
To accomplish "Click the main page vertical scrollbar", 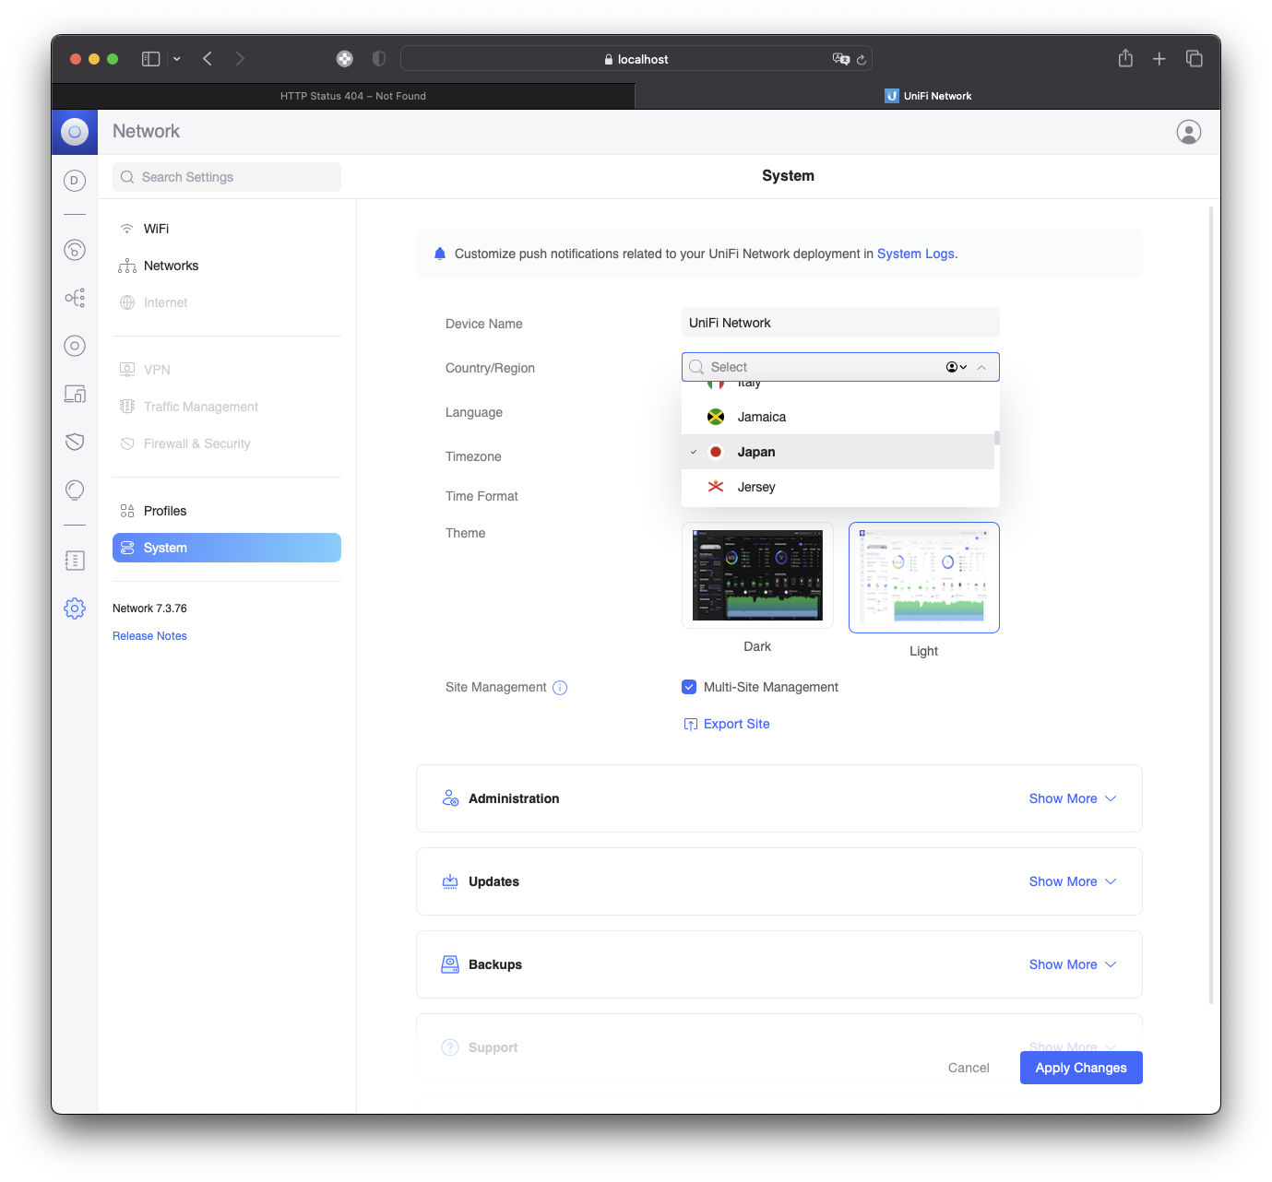I will [1211, 606].
